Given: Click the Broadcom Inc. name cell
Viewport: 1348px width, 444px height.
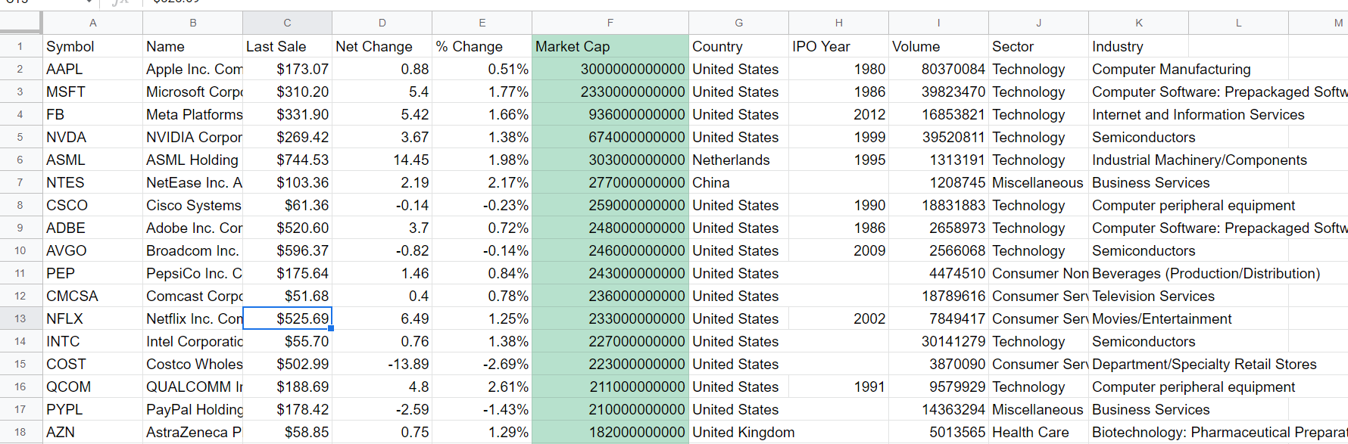Looking at the screenshot, I should (x=193, y=250).
